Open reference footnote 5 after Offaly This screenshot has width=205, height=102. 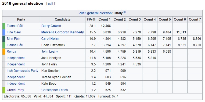click(x=124, y=12)
